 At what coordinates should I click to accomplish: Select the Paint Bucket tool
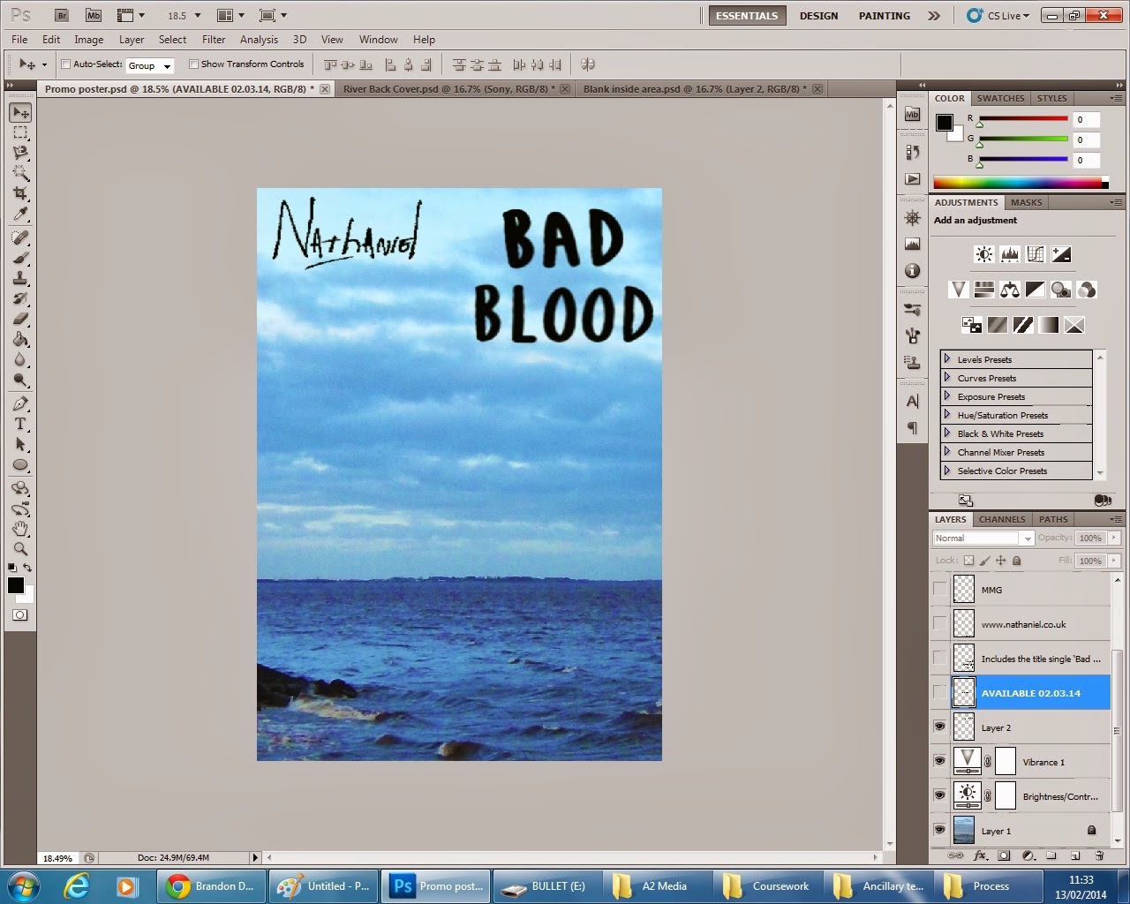(x=20, y=339)
